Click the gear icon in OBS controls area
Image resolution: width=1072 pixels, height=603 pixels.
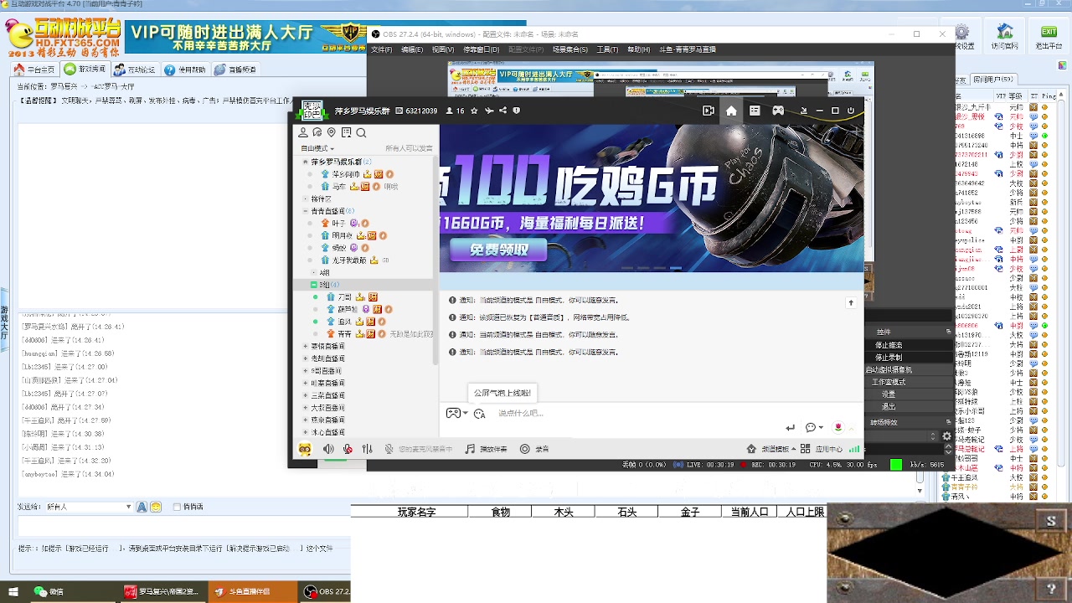pyautogui.click(x=947, y=436)
